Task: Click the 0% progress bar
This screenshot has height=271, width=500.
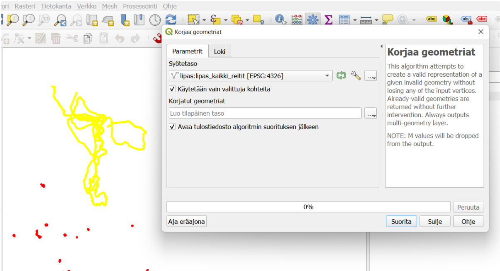Action: tap(308, 207)
